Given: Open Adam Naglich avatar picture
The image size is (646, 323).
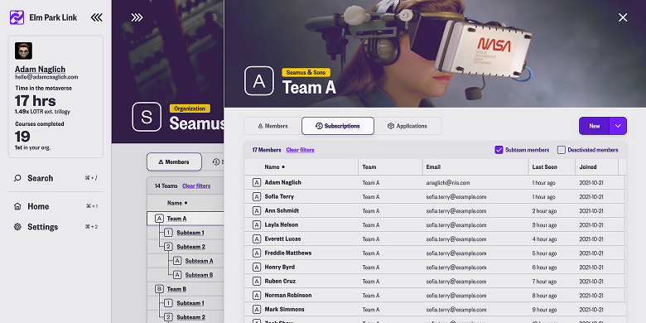Looking at the screenshot, I should (23, 51).
